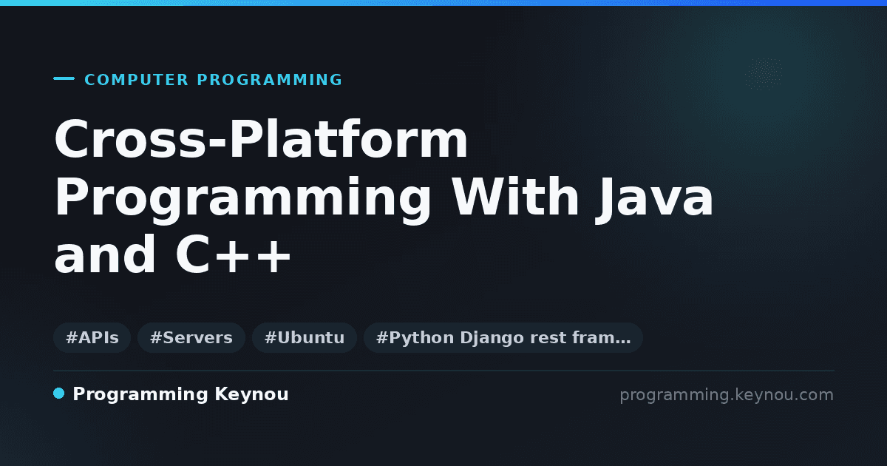Screen dimensions: 887x466
Task: Open the programming.keynou.com link
Action: pos(727,395)
